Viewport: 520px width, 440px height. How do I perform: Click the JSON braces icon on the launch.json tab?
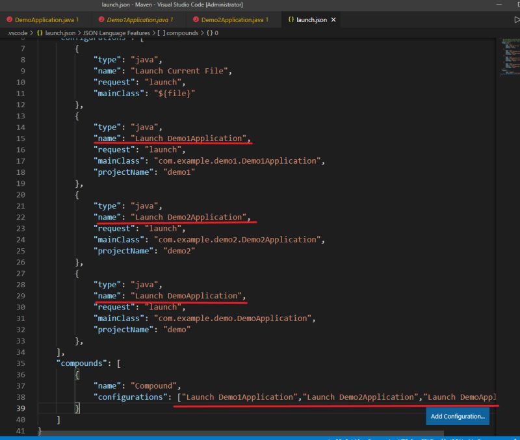tap(291, 19)
